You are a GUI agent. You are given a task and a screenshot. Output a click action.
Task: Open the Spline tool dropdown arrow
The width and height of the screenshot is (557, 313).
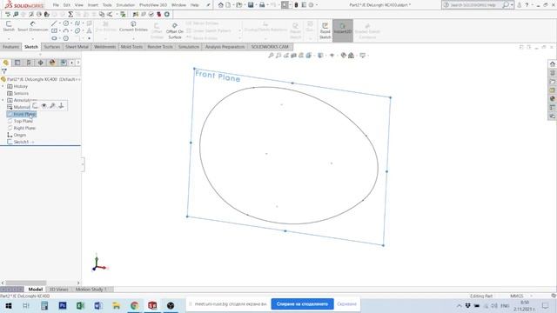pos(84,23)
